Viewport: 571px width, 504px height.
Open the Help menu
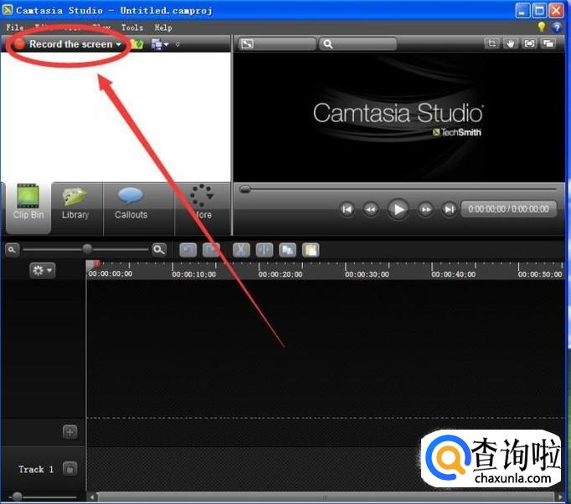pyautogui.click(x=162, y=28)
